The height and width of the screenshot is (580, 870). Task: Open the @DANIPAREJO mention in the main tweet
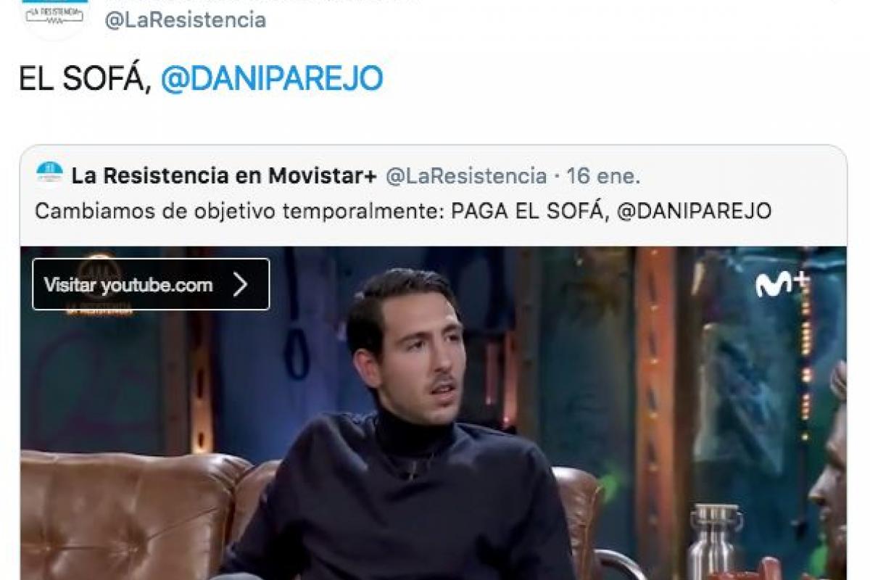(271, 78)
